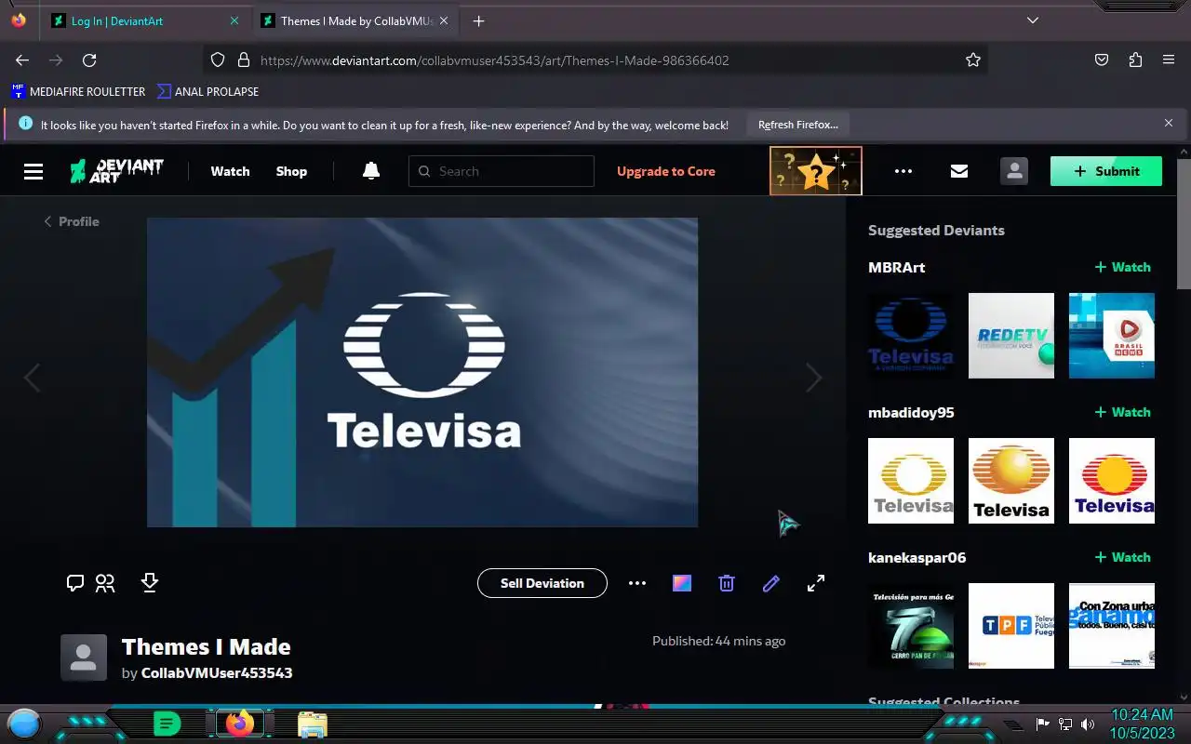This screenshot has width=1191, height=744.
Task: Download the deviation
Action: tap(150, 582)
